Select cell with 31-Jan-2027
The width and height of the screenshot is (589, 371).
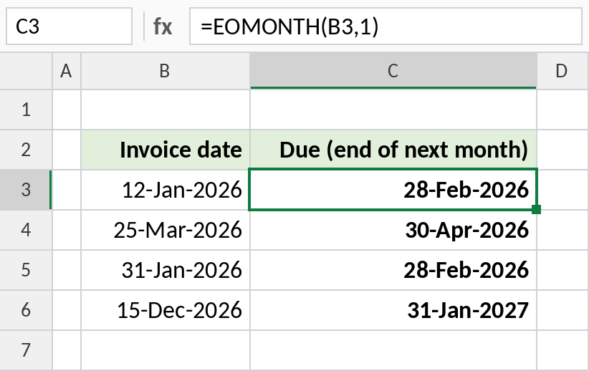click(393, 310)
